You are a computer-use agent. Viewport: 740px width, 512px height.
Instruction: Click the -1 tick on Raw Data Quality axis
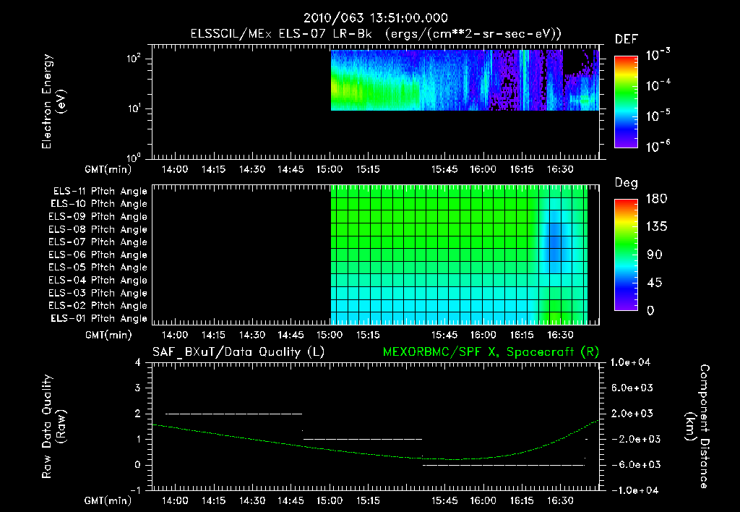coord(135,490)
